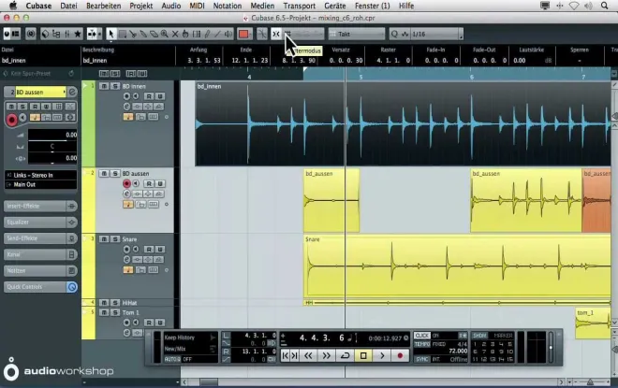Select the Mute X tool

[x=175, y=35]
